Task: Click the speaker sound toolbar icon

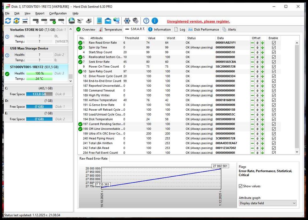Action: 135,21
